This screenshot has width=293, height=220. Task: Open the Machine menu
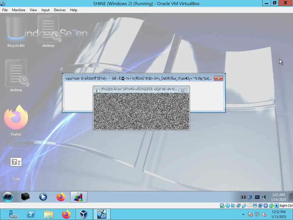click(19, 10)
